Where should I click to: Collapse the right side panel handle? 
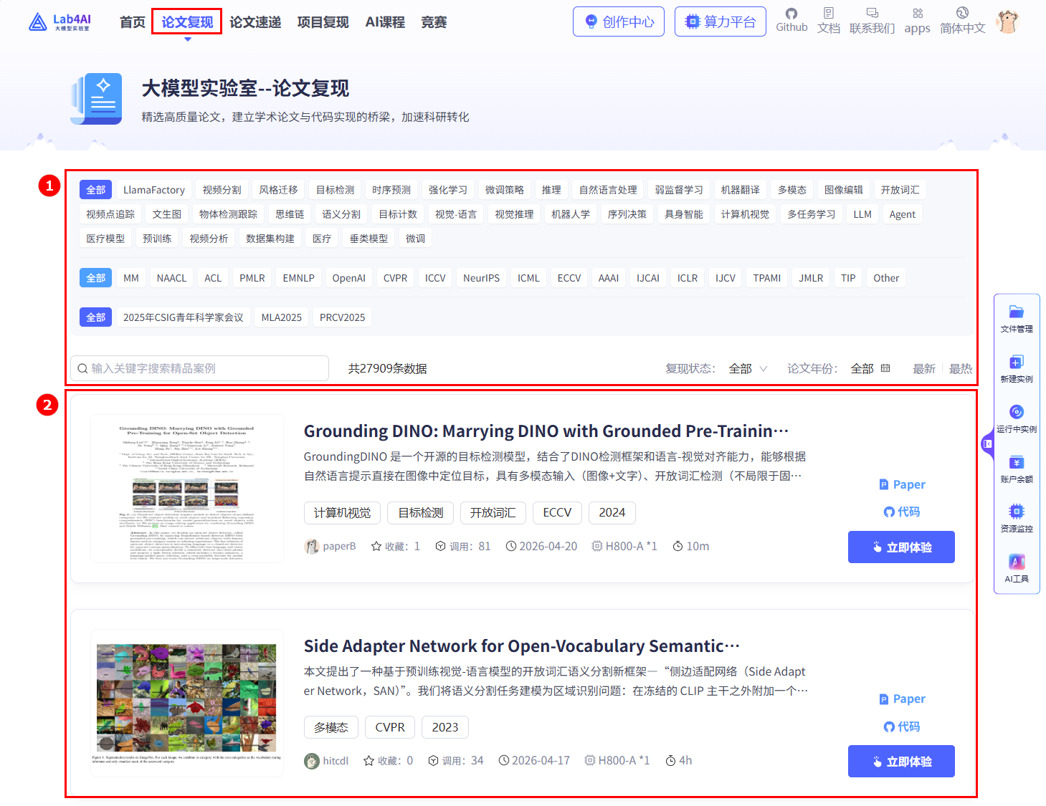[x=987, y=444]
